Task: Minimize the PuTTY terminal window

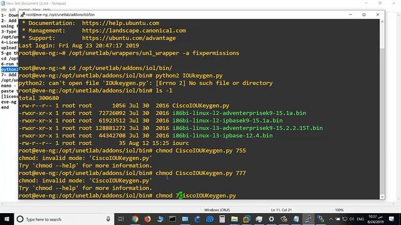Action: click(x=350, y=14)
